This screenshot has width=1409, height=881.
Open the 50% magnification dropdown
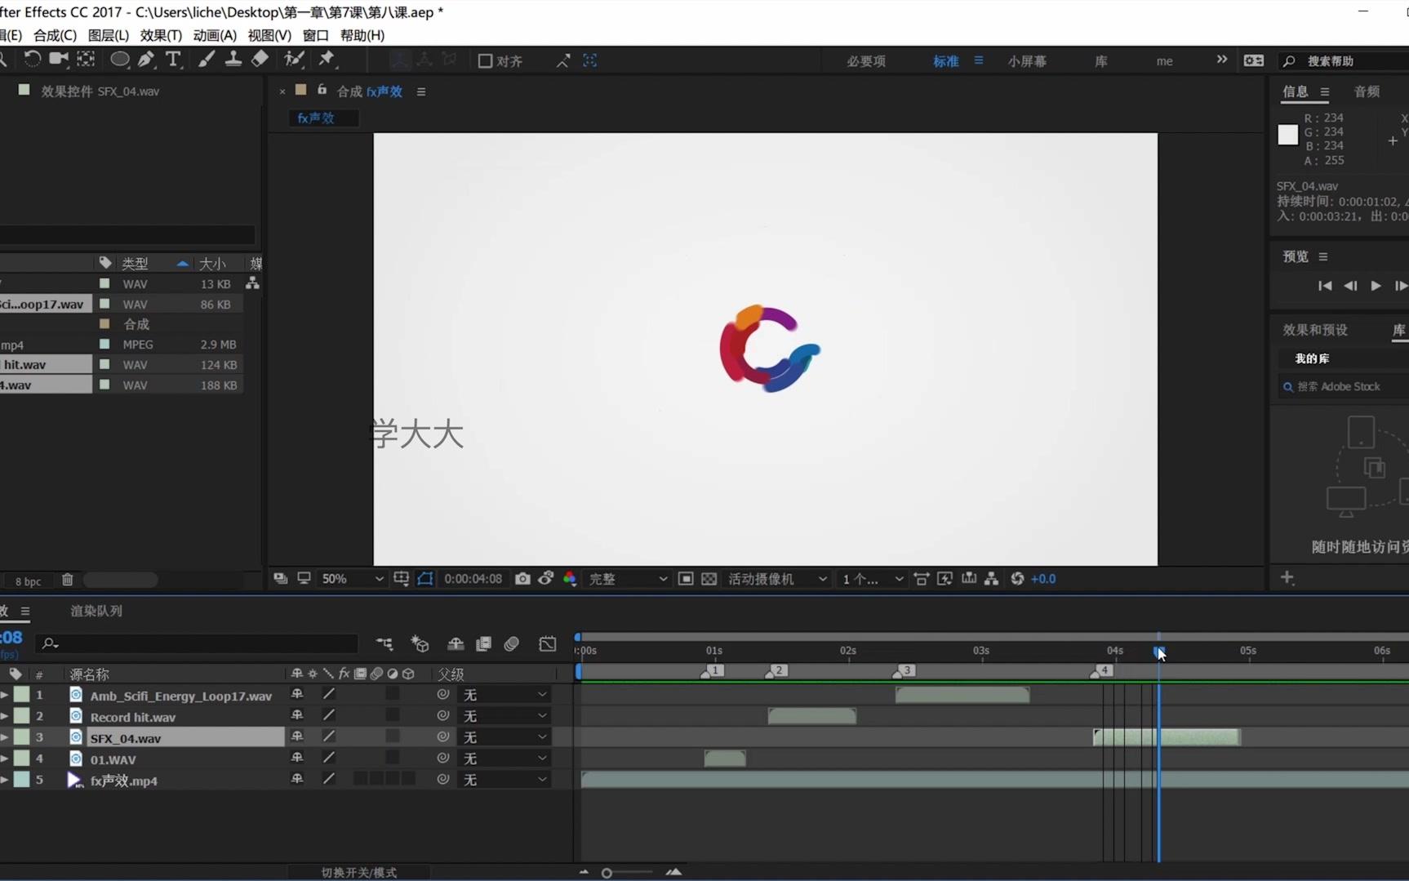pyautogui.click(x=352, y=579)
